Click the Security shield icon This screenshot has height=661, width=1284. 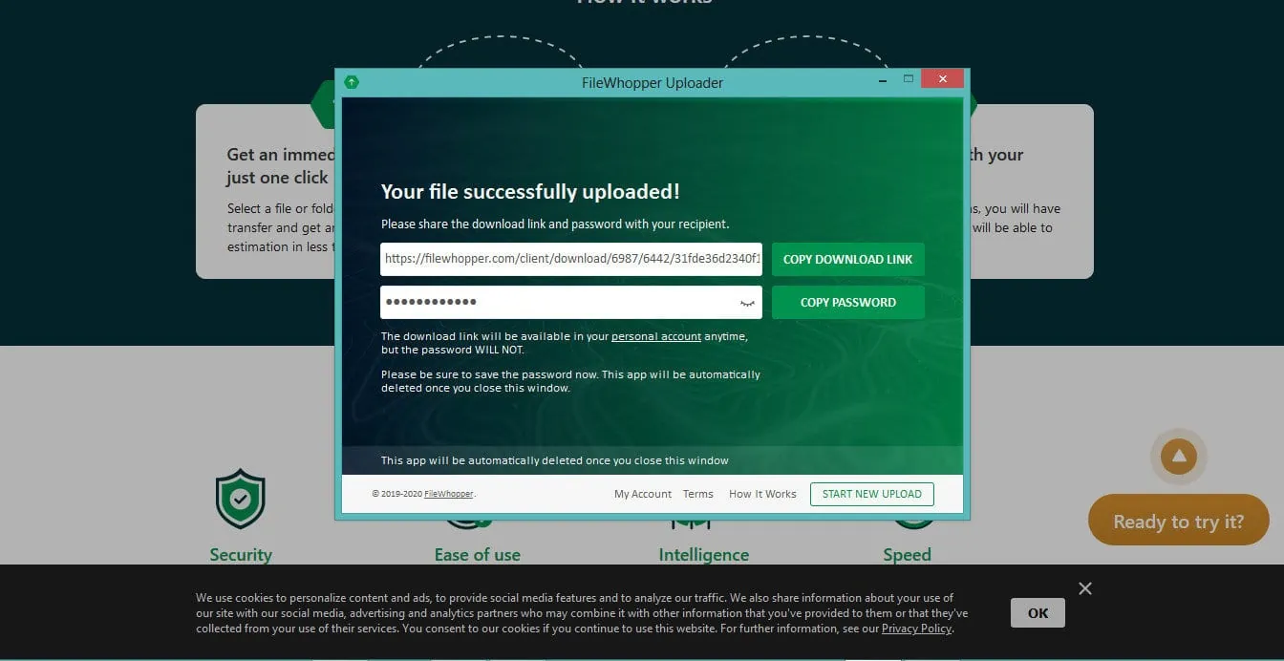click(241, 498)
